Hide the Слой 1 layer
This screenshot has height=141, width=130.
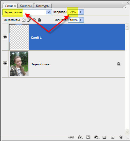point(5,37)
